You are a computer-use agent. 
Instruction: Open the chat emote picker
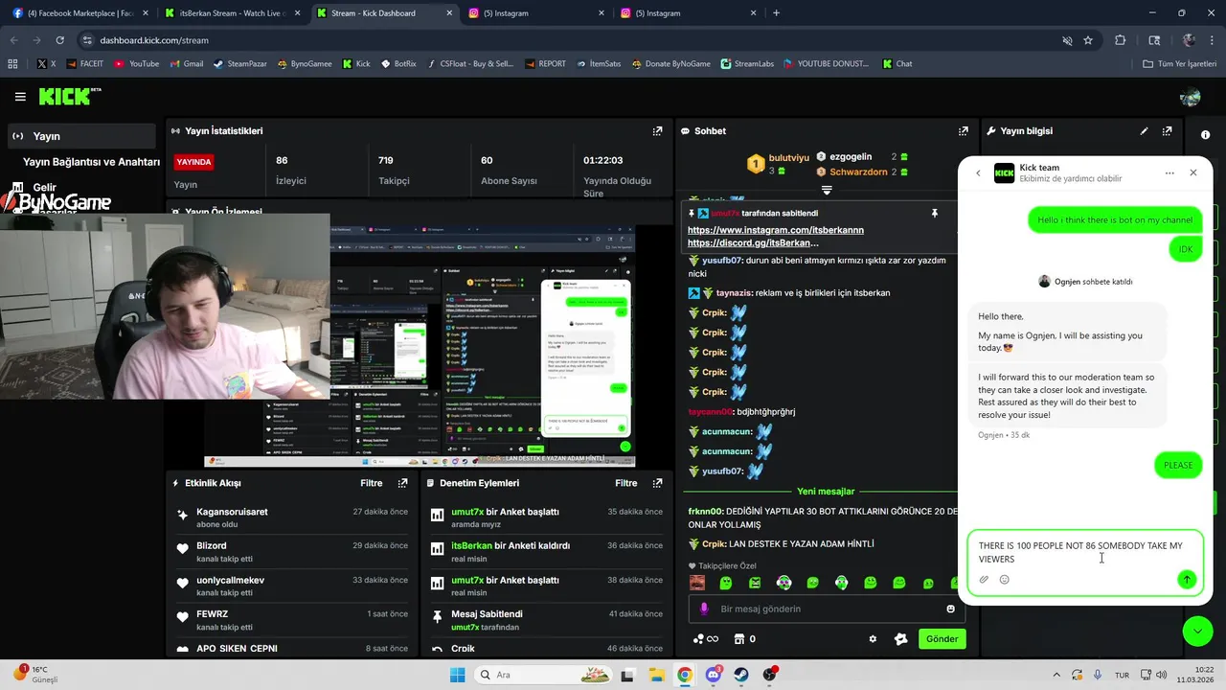(950, 609)
